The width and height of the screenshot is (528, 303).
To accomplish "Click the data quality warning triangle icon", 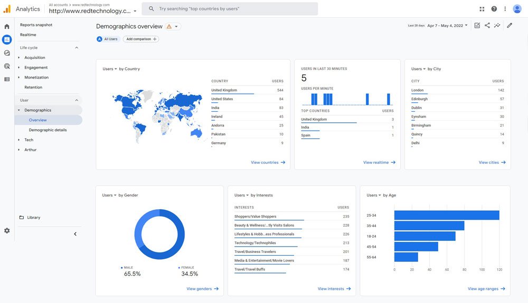I will 169,26.
